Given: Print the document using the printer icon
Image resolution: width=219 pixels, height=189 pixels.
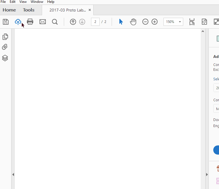Looking at the screenshot, I should [30, 22].
